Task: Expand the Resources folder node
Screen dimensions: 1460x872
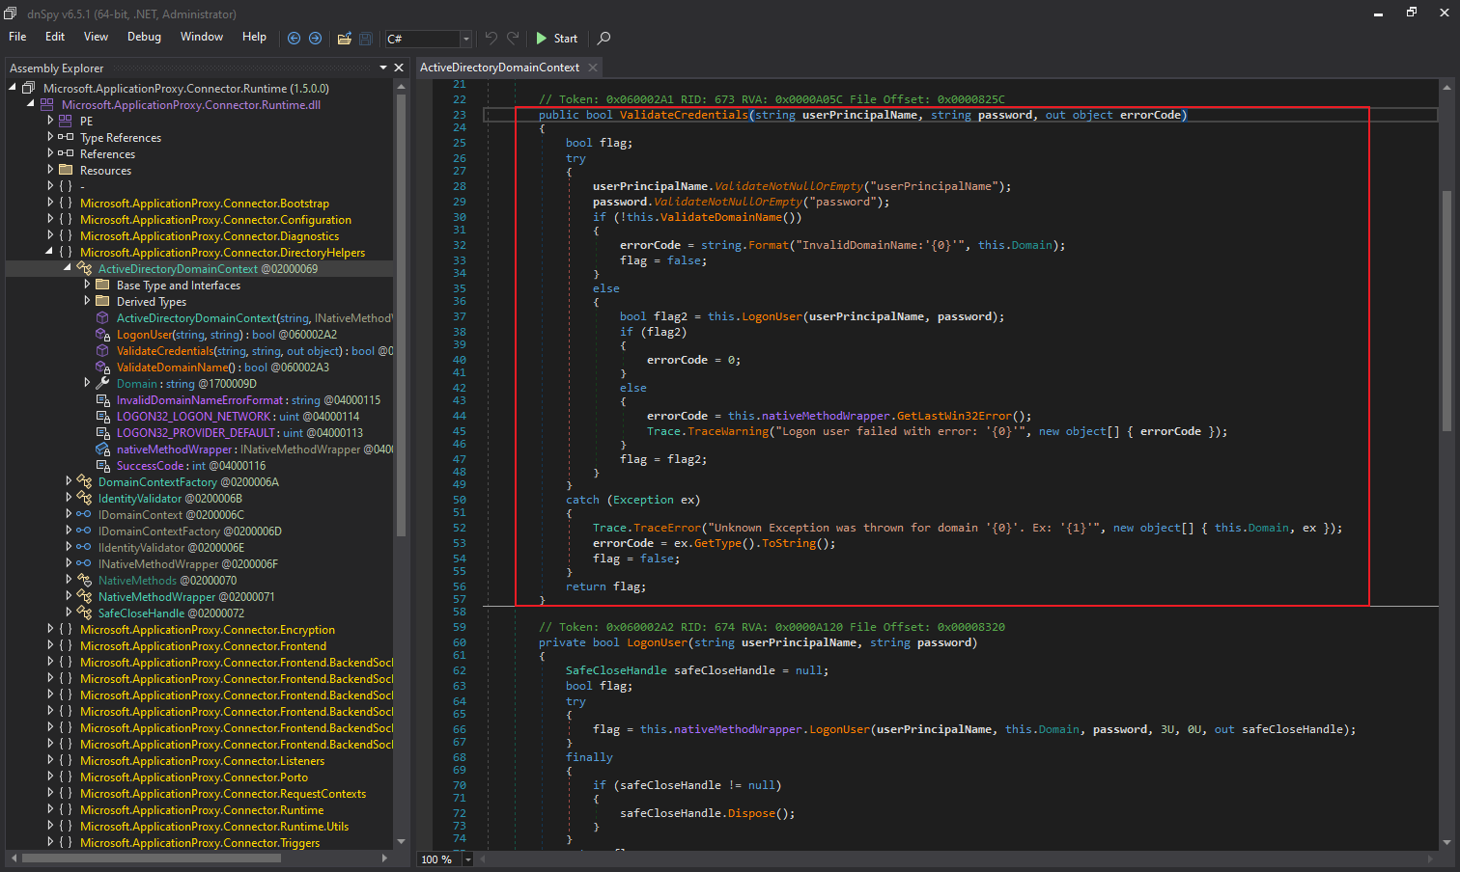Action: (x=50, y=171)
